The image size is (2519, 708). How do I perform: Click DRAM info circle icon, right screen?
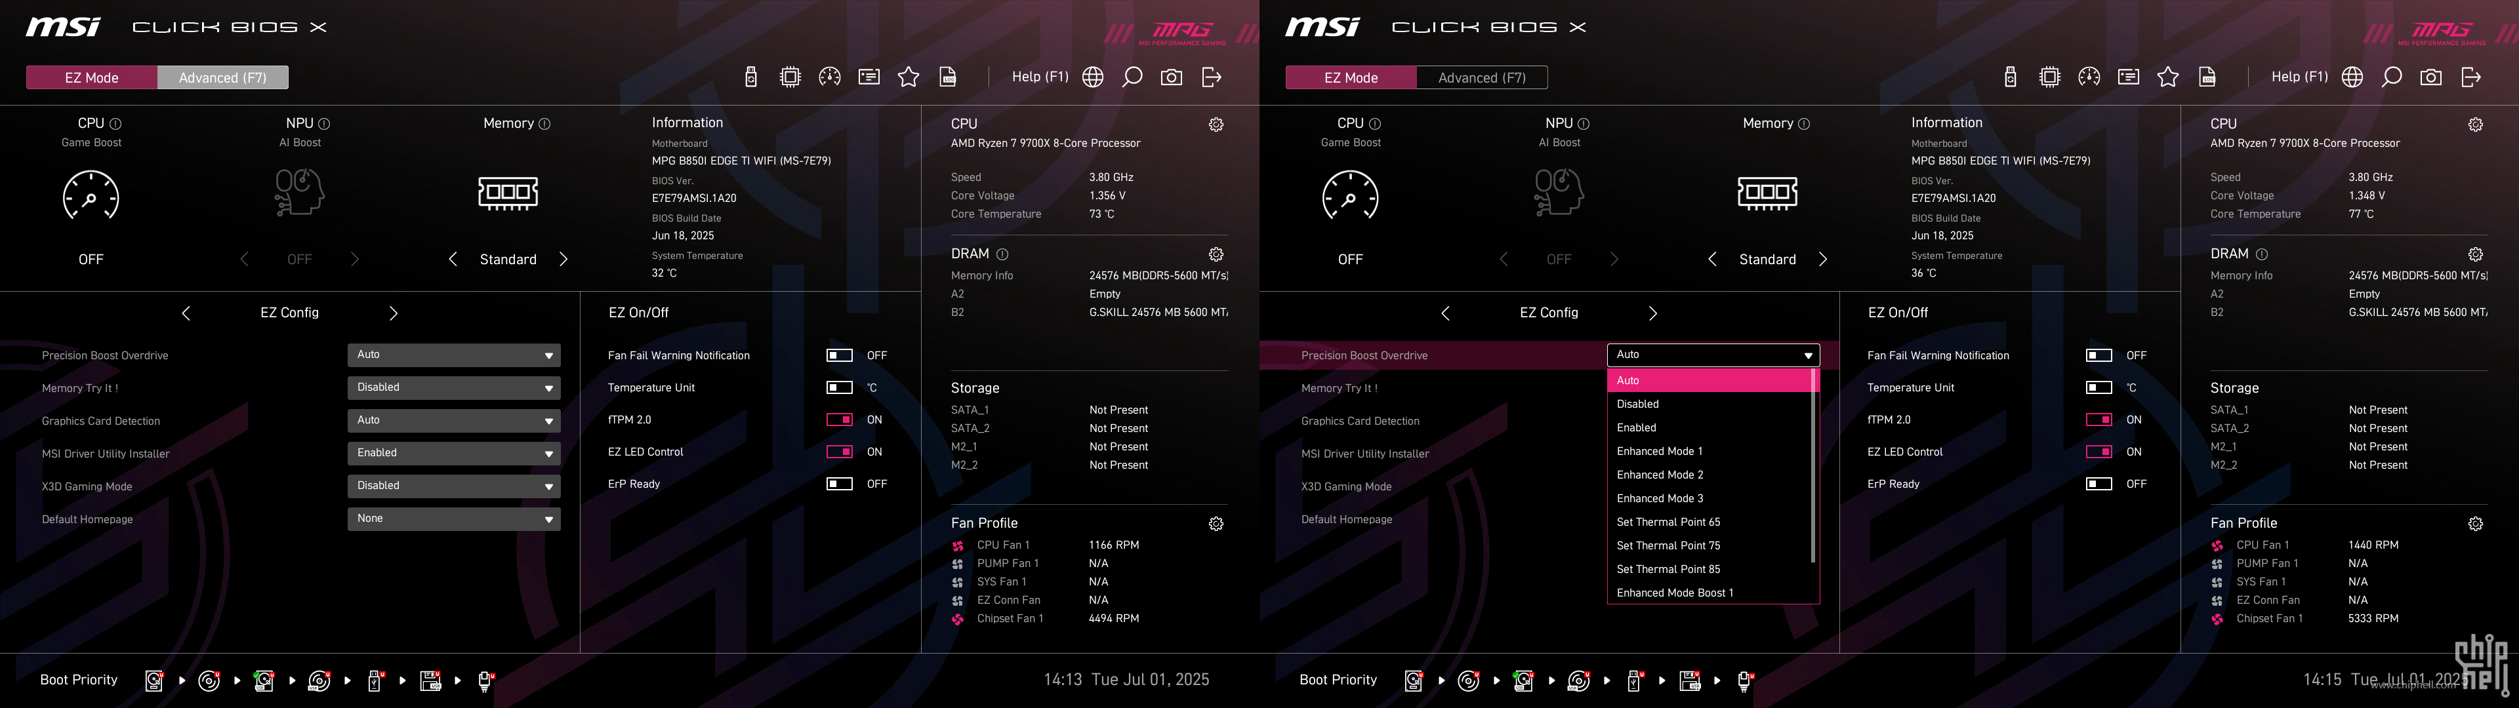click(x=2262, y=254)
